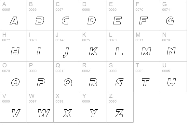Click the outlined letter J glyph
Screen dimensions: 187x137
[x=66, y=52]
